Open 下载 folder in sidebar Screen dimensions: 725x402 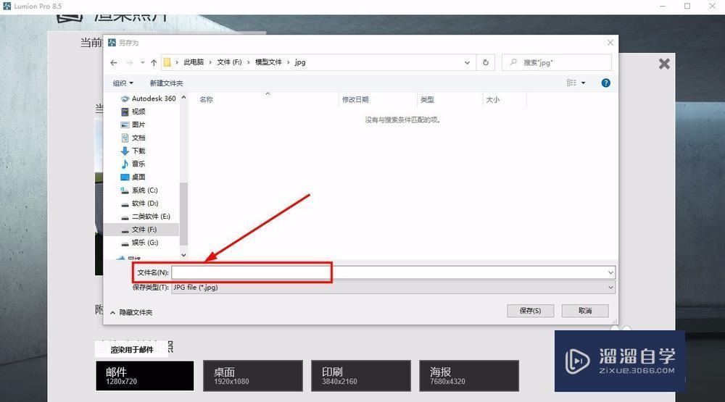[133, 151]
